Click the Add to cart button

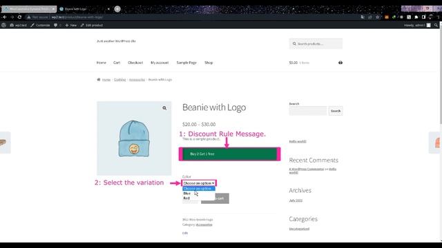[x=215, y=198]
